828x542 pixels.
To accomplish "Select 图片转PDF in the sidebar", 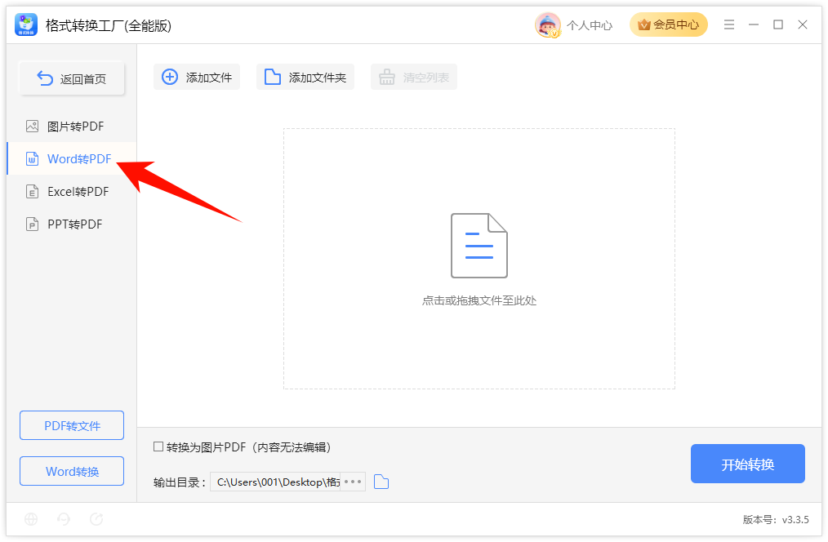I will pyautogui.click(x=71, y=127).
